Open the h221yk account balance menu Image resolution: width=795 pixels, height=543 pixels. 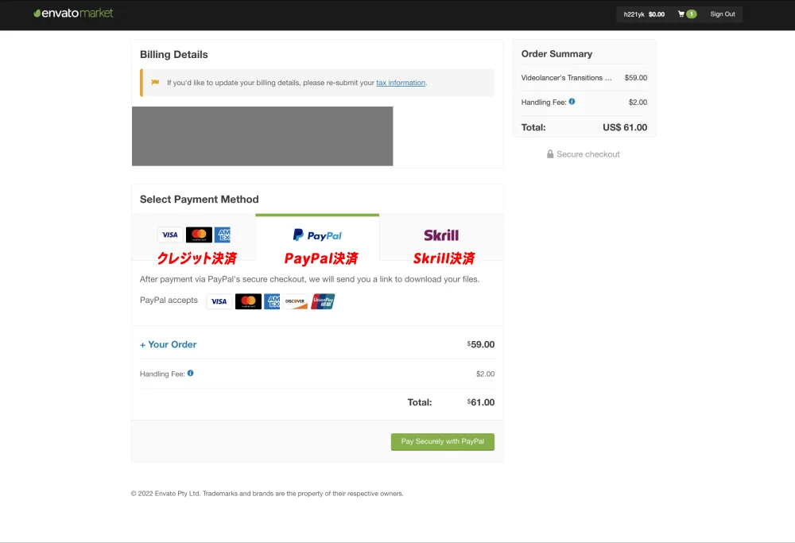[x=644, y=14]
